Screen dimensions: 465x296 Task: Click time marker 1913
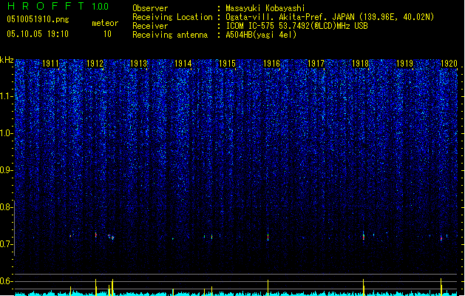[139, 64]
